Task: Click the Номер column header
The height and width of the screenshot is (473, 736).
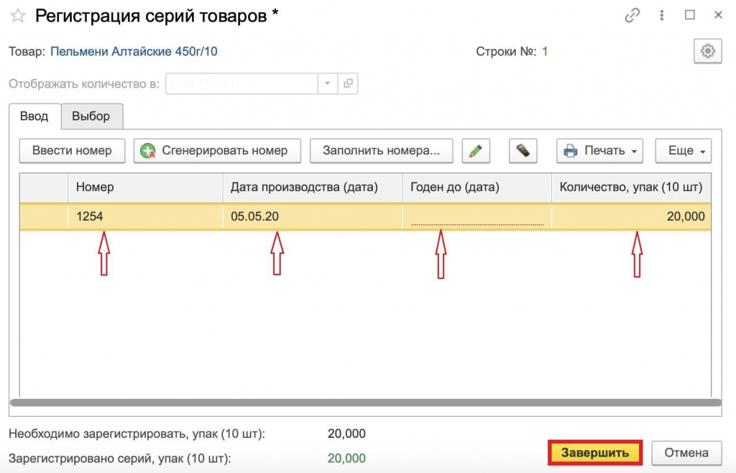Action: coord(145,187)
